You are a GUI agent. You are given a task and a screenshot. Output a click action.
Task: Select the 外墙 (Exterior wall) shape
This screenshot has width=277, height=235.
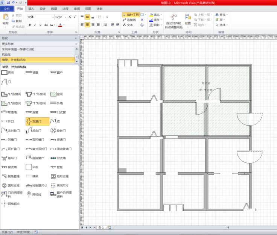pyautogui.click(x=56, y=103)
